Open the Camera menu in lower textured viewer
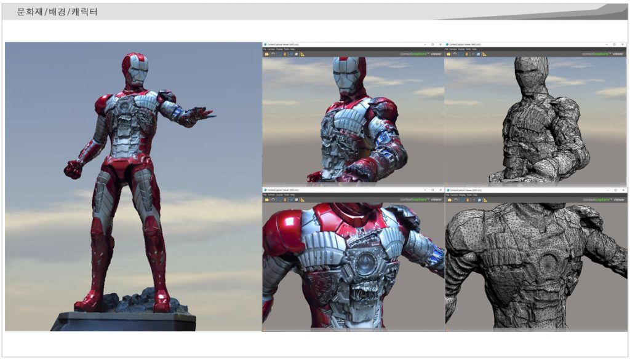Viewport: 630px width, 359px height. pos(271,195)
